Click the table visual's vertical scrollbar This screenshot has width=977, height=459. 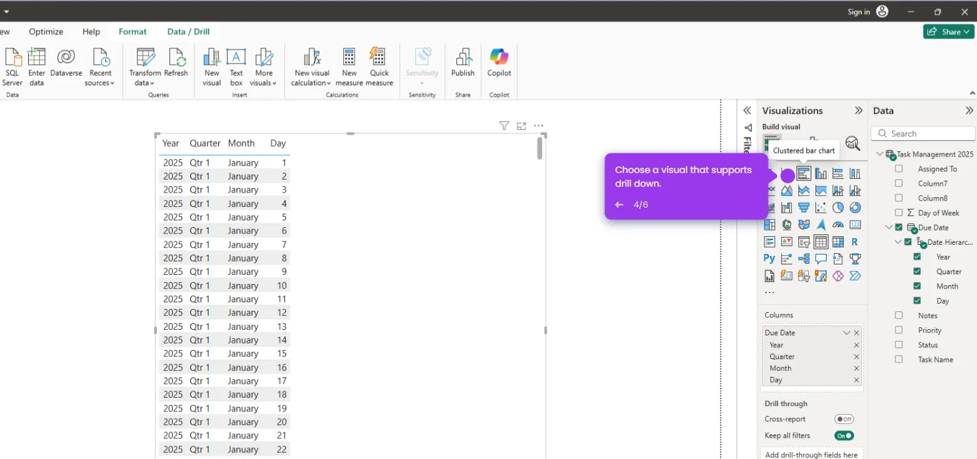click(540, 148)
